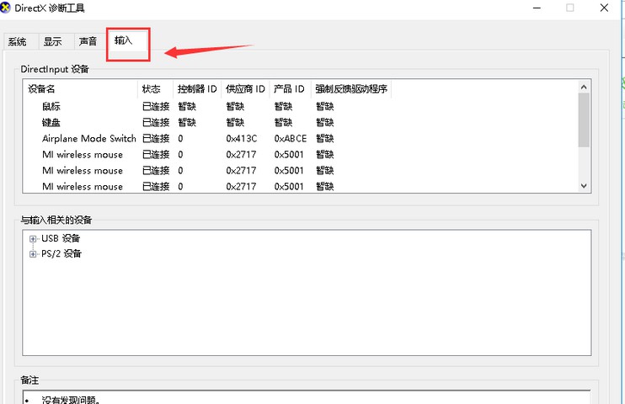
Task: Click the 产品 ID column header
Action: (x=289, y=89)
